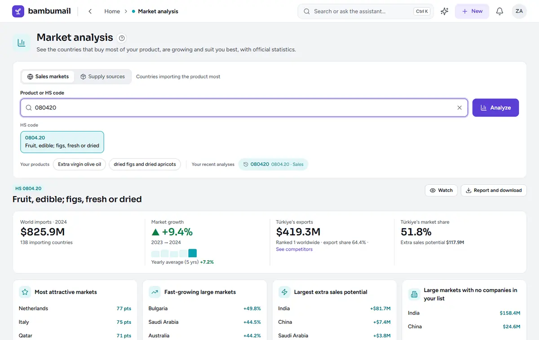This screenshot has height=340, width=539.
Task: Select India in Large markets with no companies
Action: click(464, 313)
